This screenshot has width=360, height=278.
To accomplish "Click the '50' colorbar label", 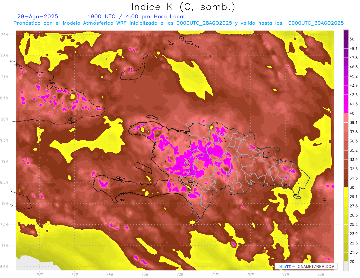I will tap(352, 39).
